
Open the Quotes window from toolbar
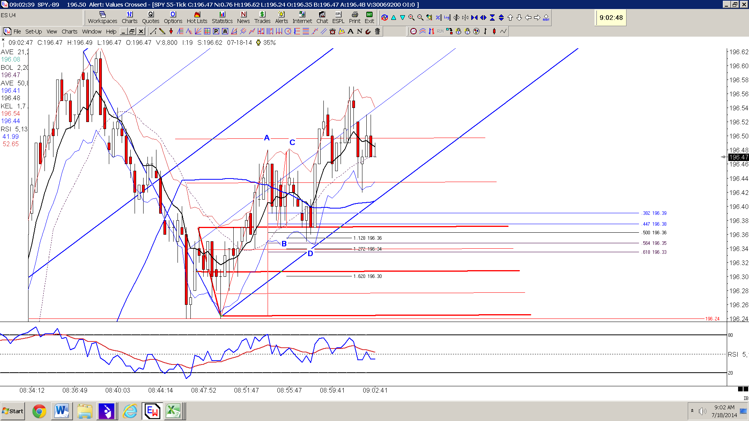151,18
